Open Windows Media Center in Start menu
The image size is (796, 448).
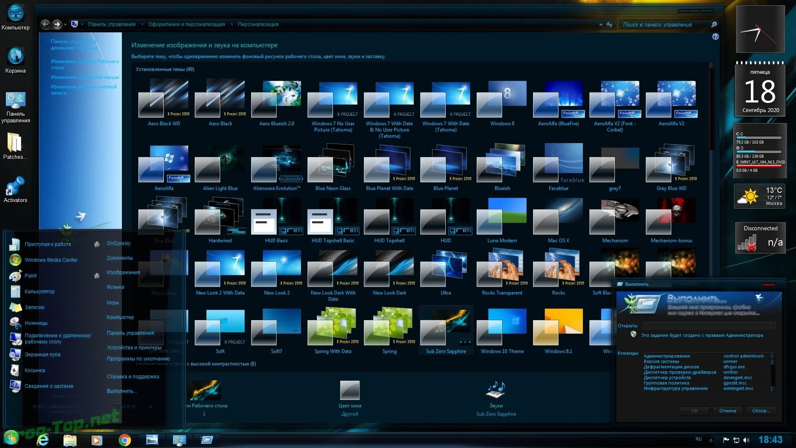(x=51, y=260)
